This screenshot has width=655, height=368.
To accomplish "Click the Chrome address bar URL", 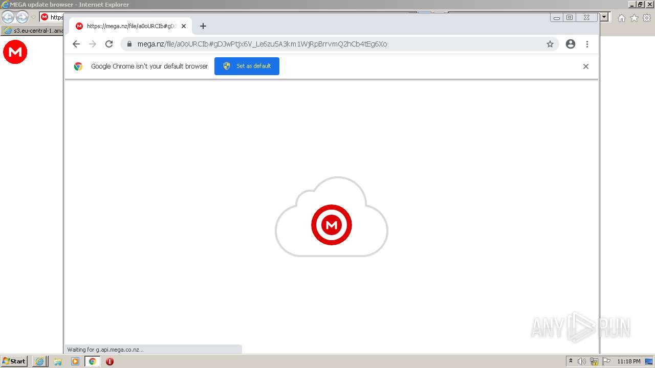I will point(262,44).
